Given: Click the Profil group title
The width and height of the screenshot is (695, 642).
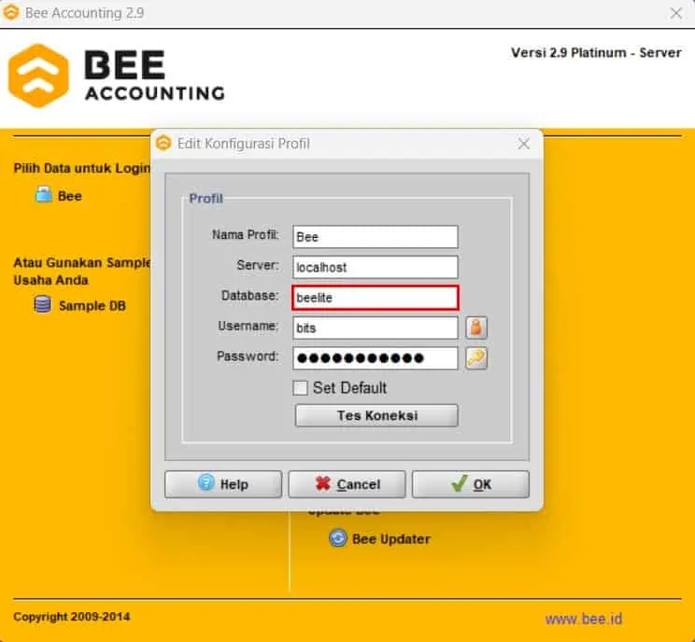Looking at the screenshot, I should (x=206, y=199).
